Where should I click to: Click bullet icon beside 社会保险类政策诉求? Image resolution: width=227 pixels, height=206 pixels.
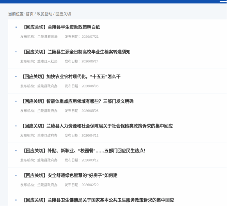pyautogui.click(x=16, y=126)
